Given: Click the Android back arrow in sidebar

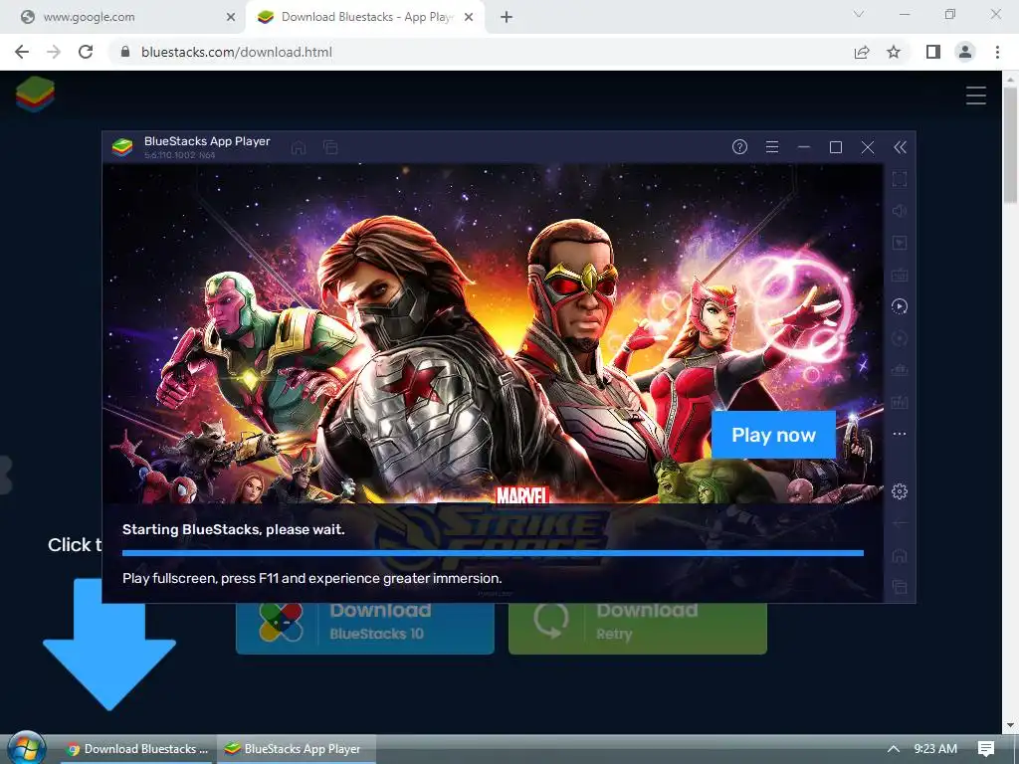Looking at the screenshot, I should (900, 523).
